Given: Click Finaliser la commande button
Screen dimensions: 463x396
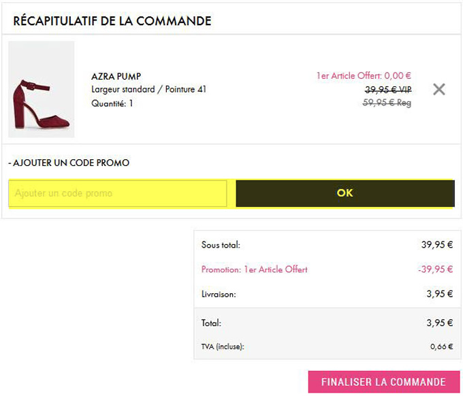Looking at the screenshot, I should (x=383, y=382).
